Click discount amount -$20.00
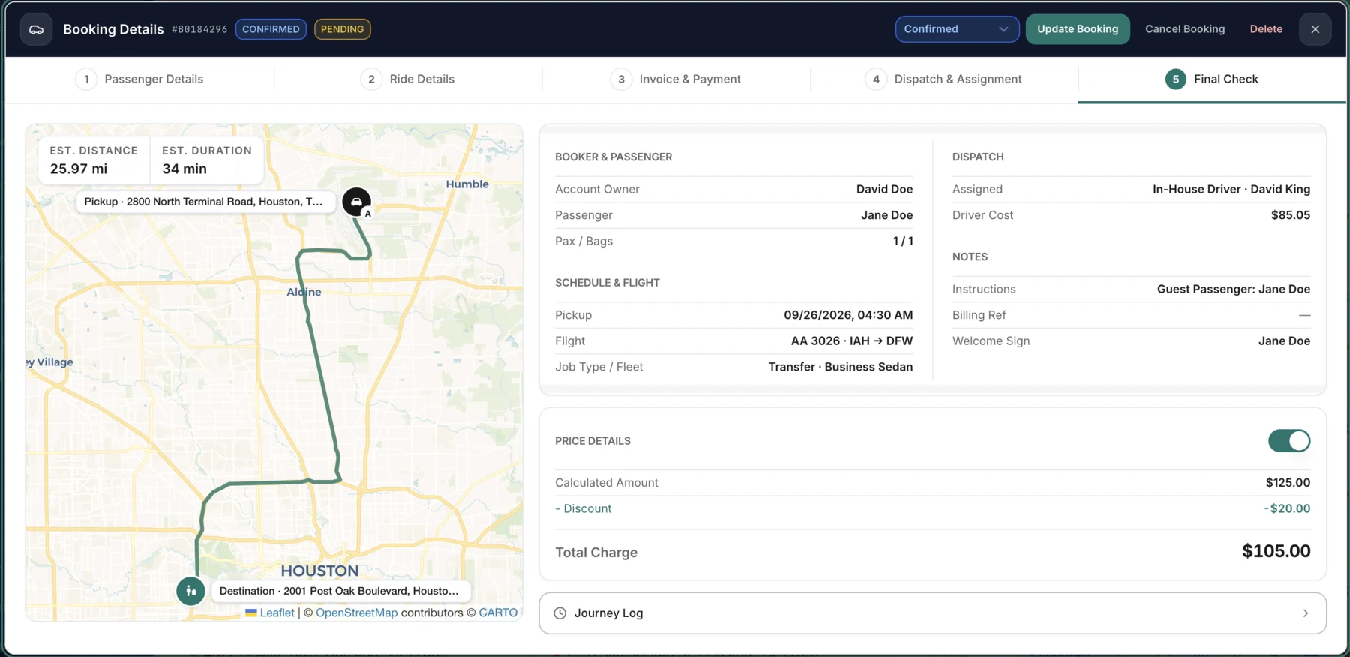The height and width of the screenshot is (657, 1350). 1287,508
